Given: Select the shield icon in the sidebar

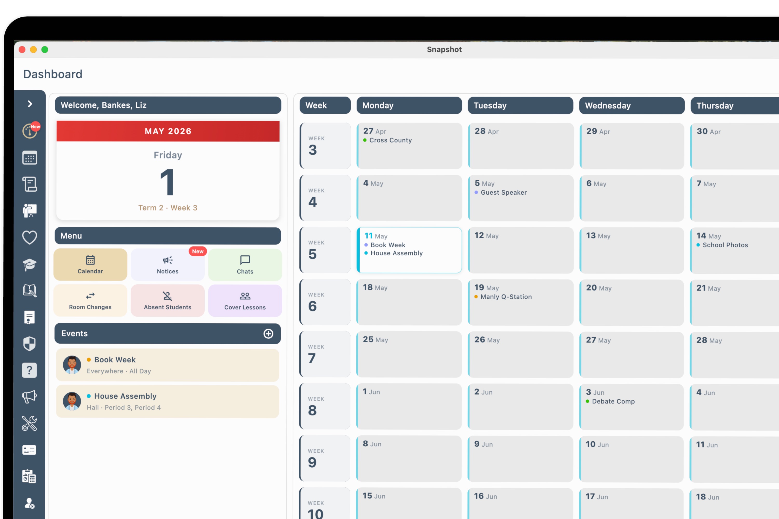Looking at the screenshot, I should point(30,344).
